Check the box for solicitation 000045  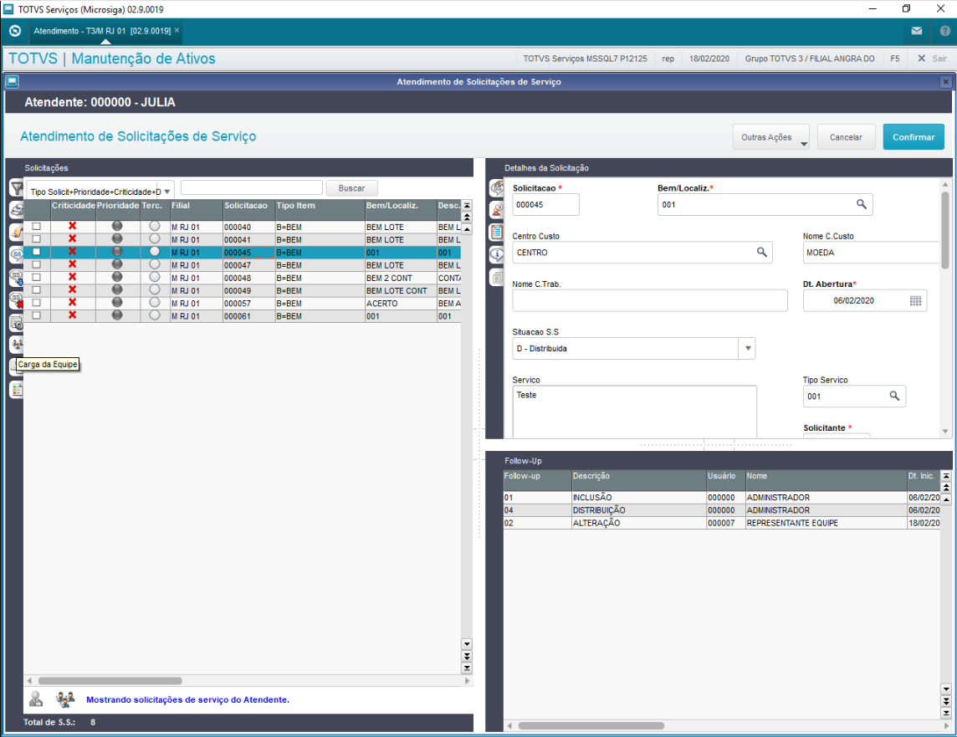[36, 252]
